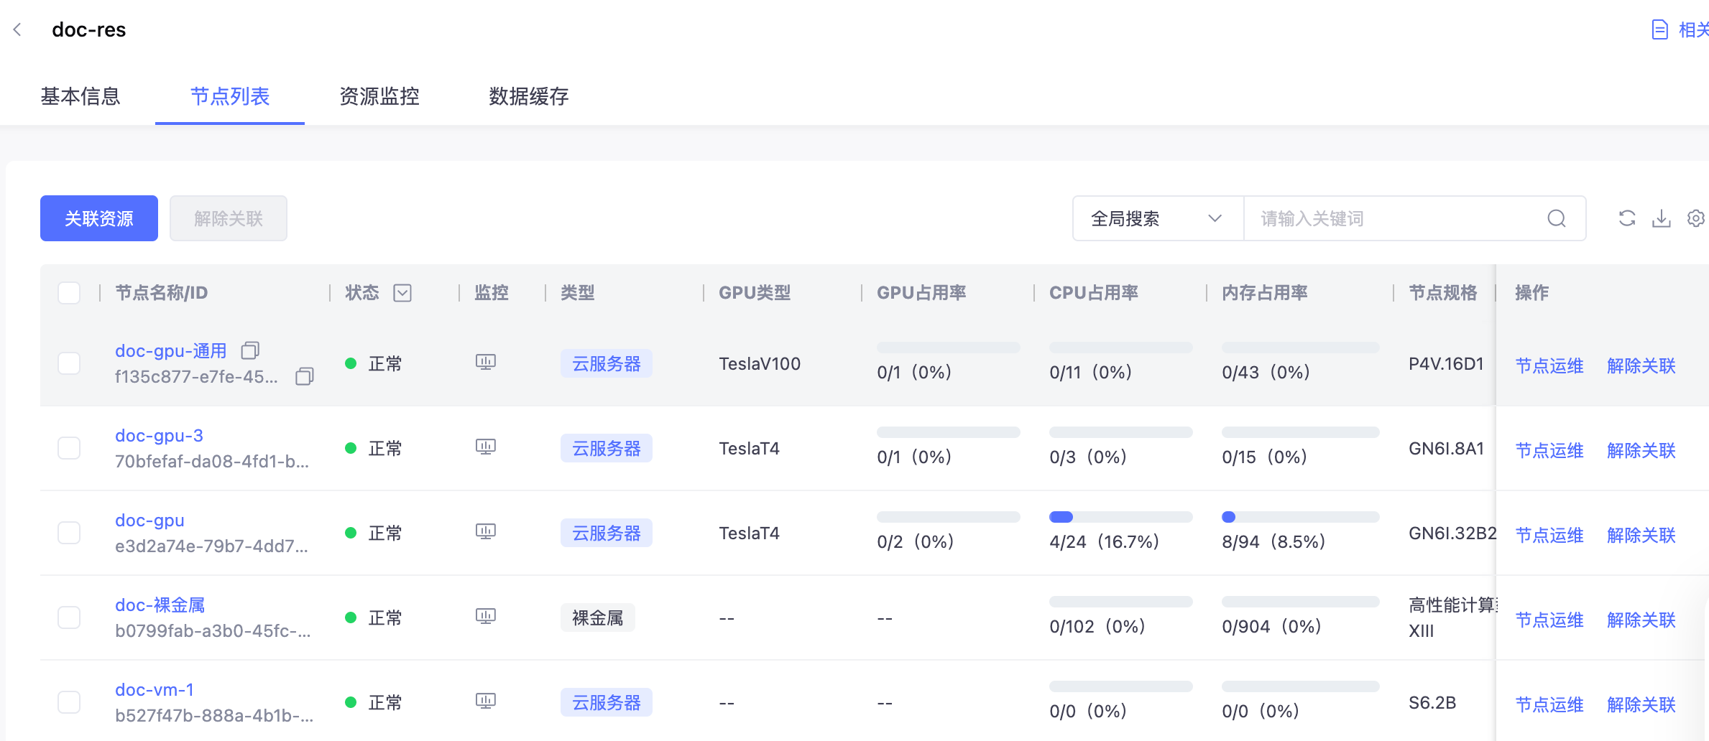The image size is (1709, 741).
Task: Click the S6.2B node spec
Action: pos(1432,702)
